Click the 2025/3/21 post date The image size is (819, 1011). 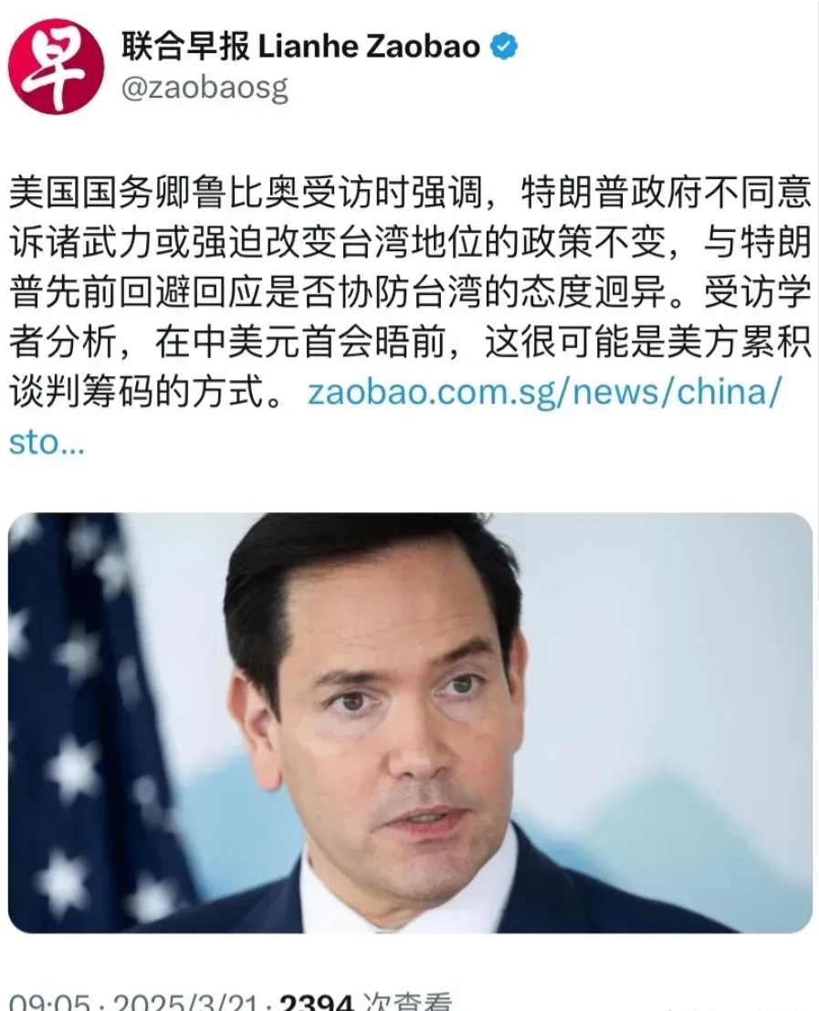tap(186, 1002)
